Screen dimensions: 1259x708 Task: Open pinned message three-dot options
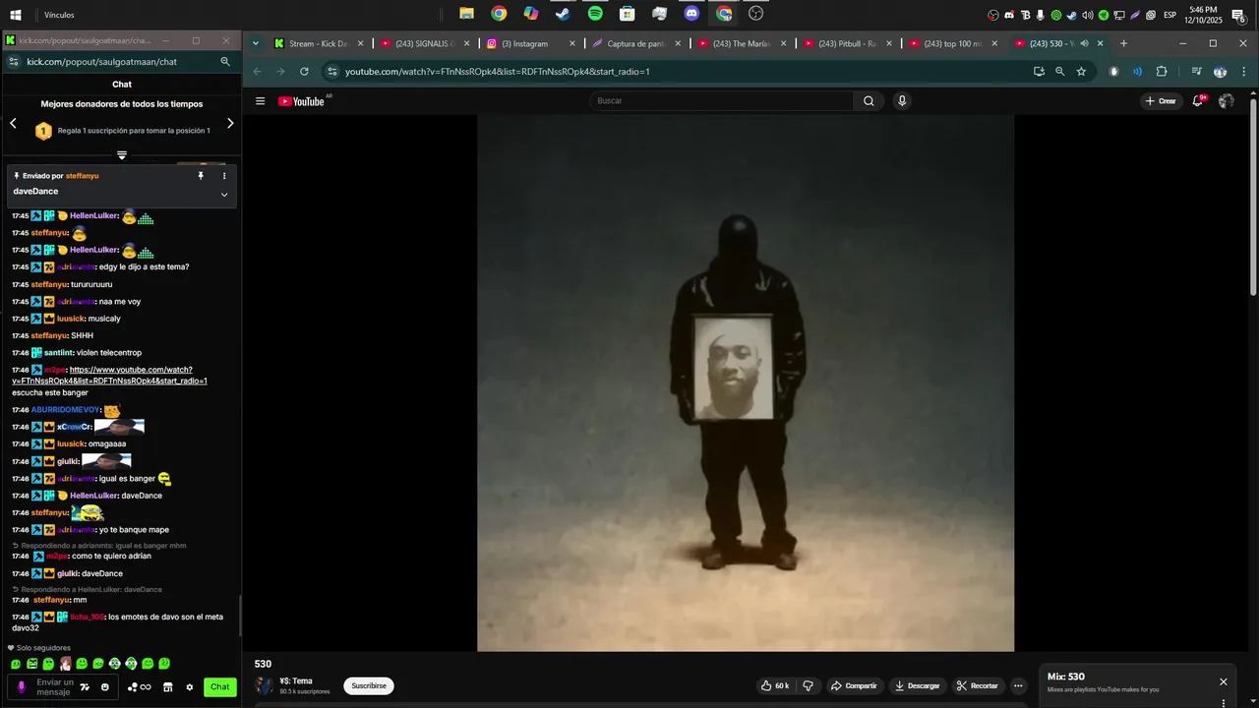(224, 176)
